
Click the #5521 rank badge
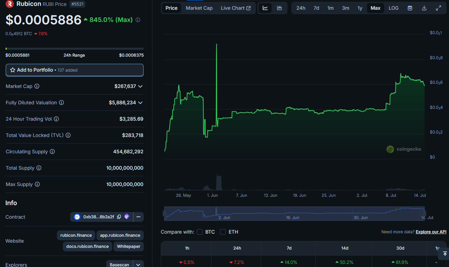click(77, 4)
